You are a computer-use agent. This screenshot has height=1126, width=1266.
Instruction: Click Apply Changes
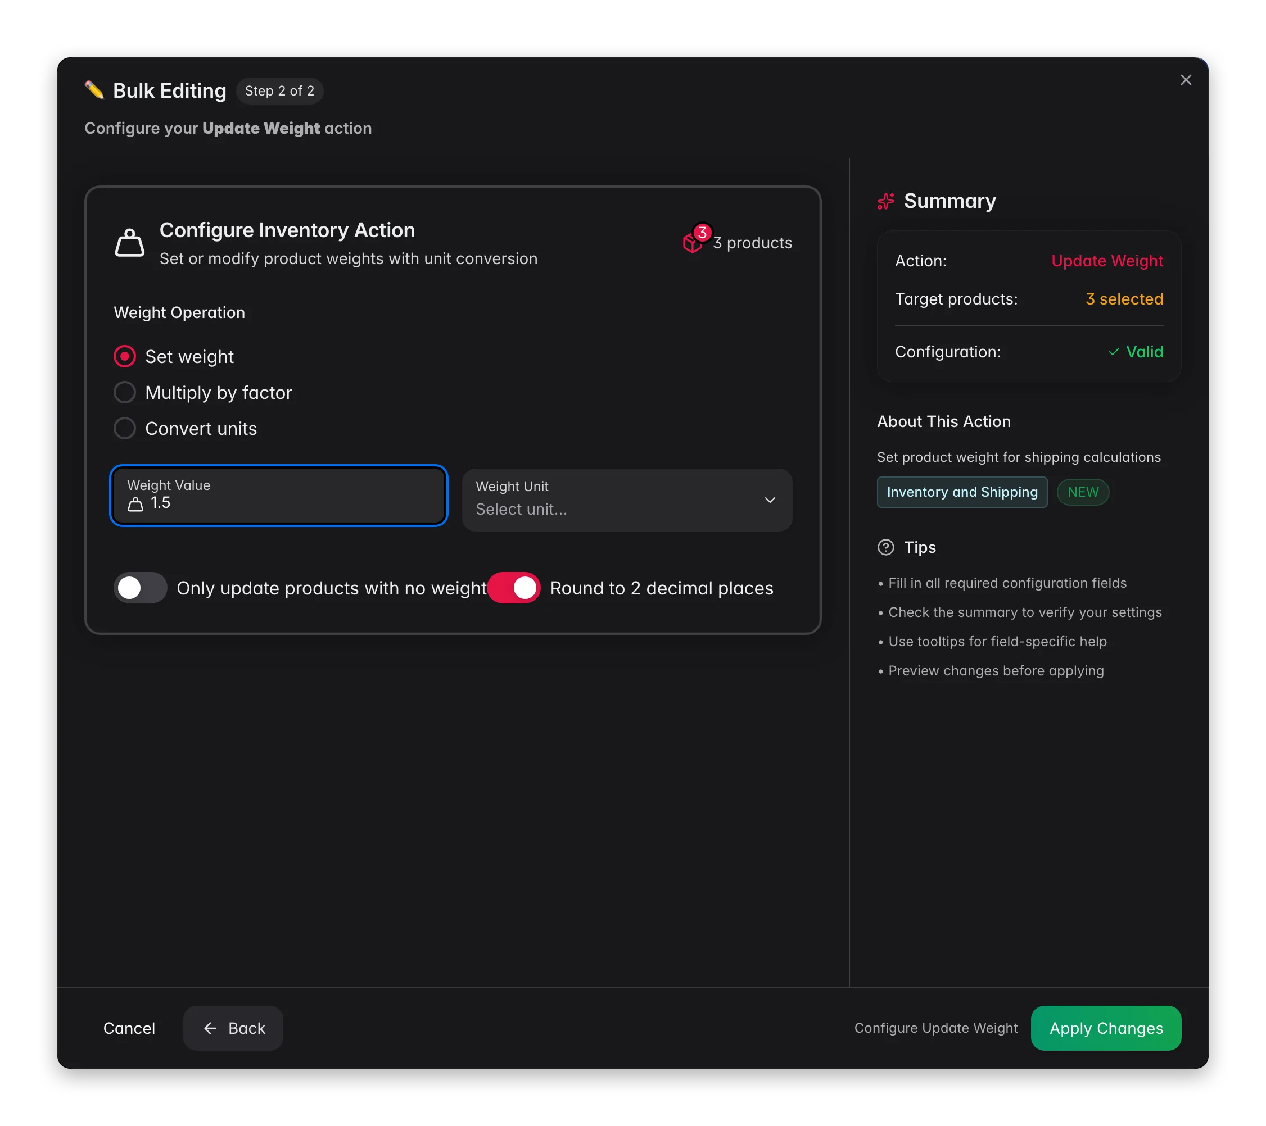(x=1106, y=1028)
